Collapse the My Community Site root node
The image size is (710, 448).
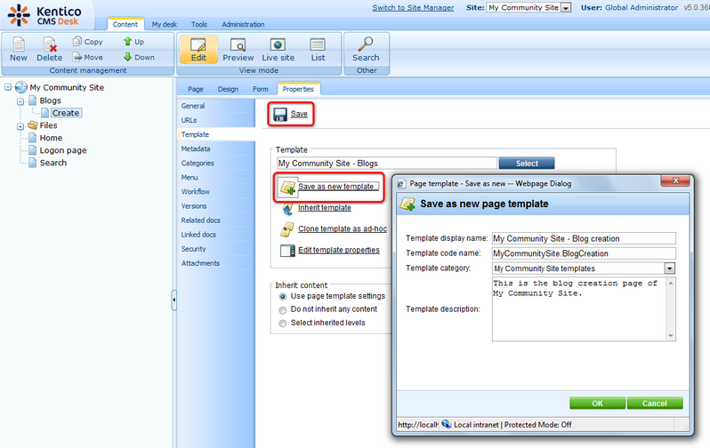8,87
